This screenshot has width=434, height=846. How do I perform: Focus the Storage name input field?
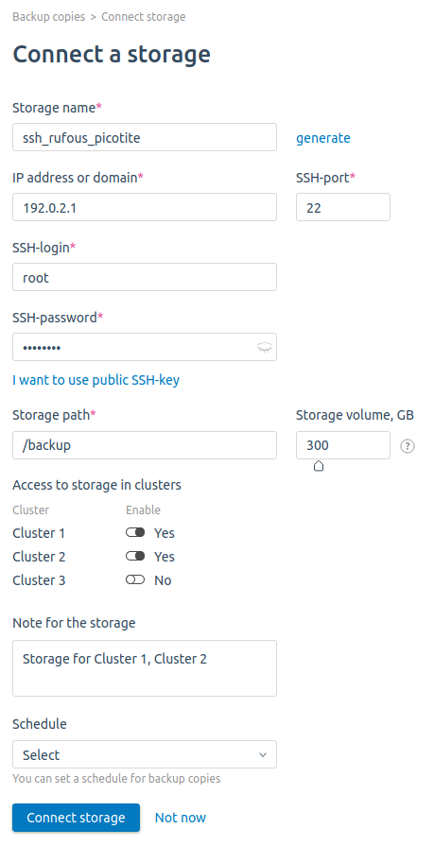tap(145, 137)
